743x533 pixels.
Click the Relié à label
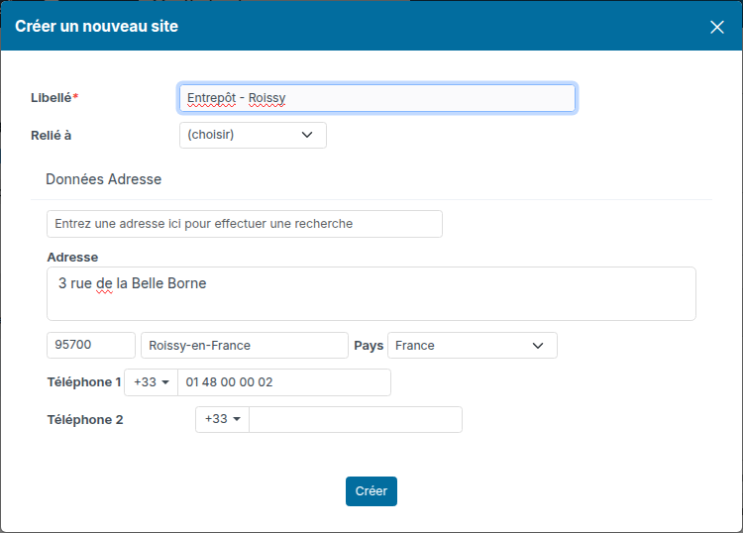pyautogui.click(x=52, y=136)
